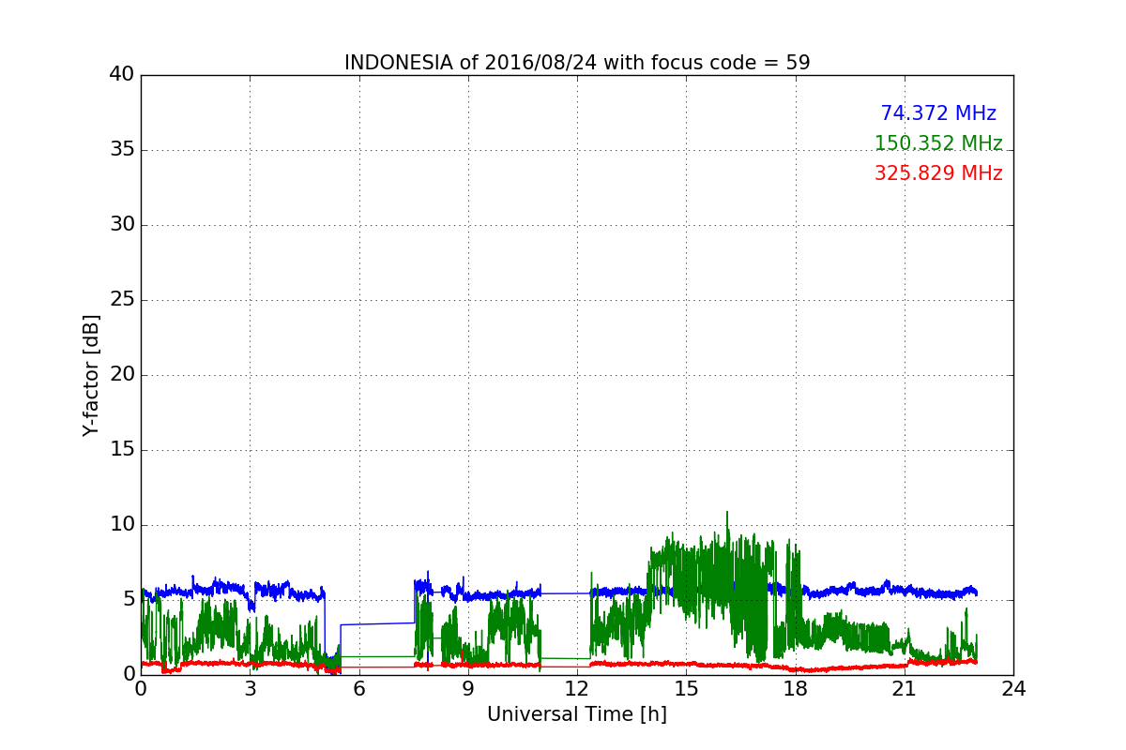This screenshot has height=750, width=1126.
Task: Click y-axis tick label 25
Action: coord(122,299)
